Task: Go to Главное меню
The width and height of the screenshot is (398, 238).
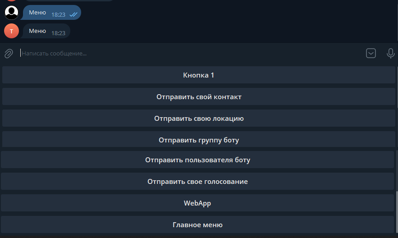Action: point(197,224)
